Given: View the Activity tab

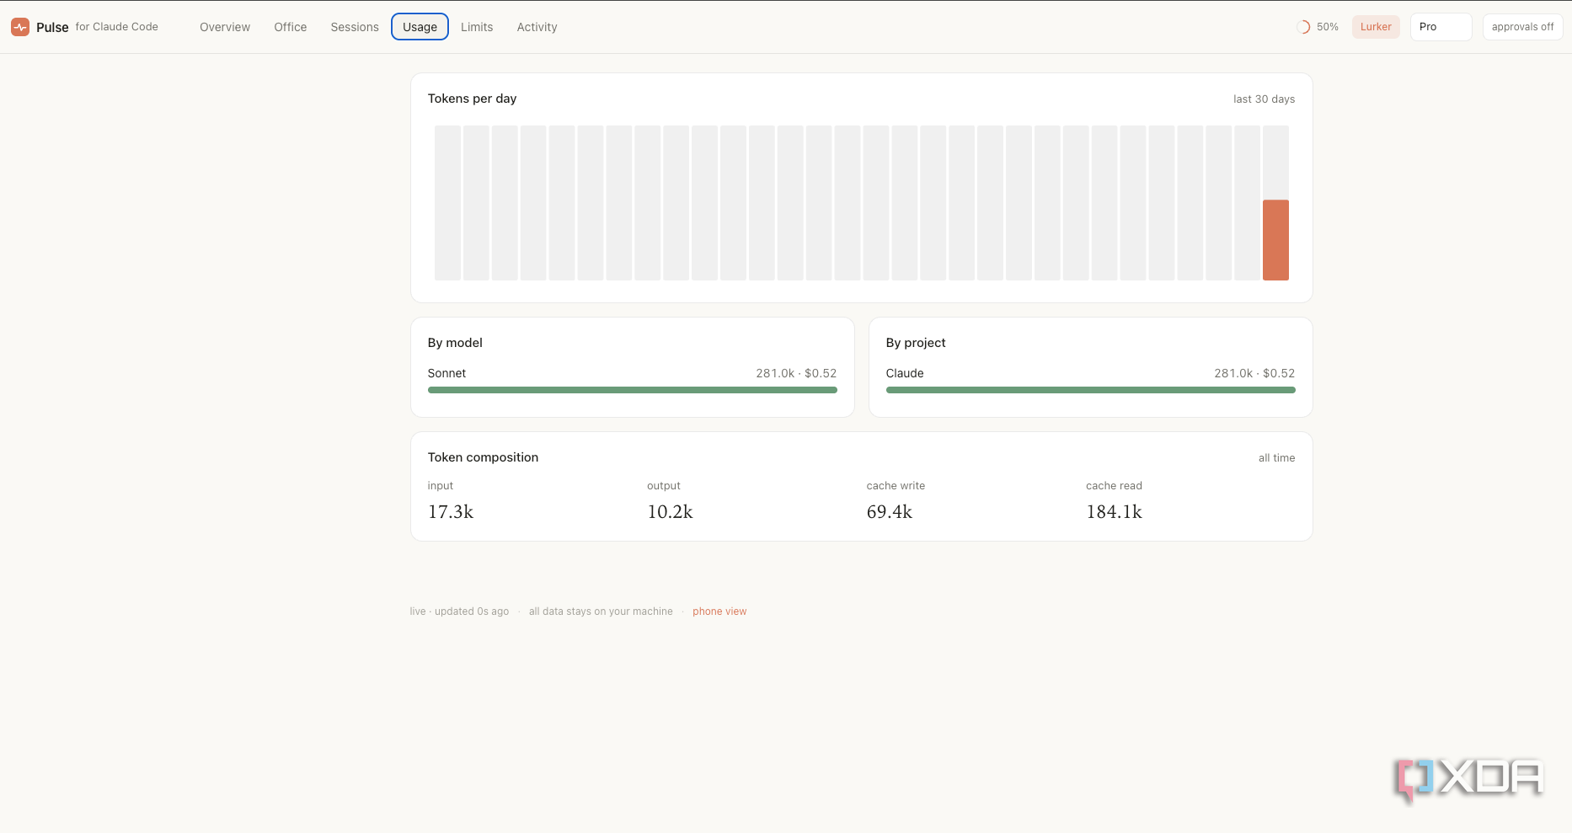Looking at the screenshot, I should click(x=537, y=27).
